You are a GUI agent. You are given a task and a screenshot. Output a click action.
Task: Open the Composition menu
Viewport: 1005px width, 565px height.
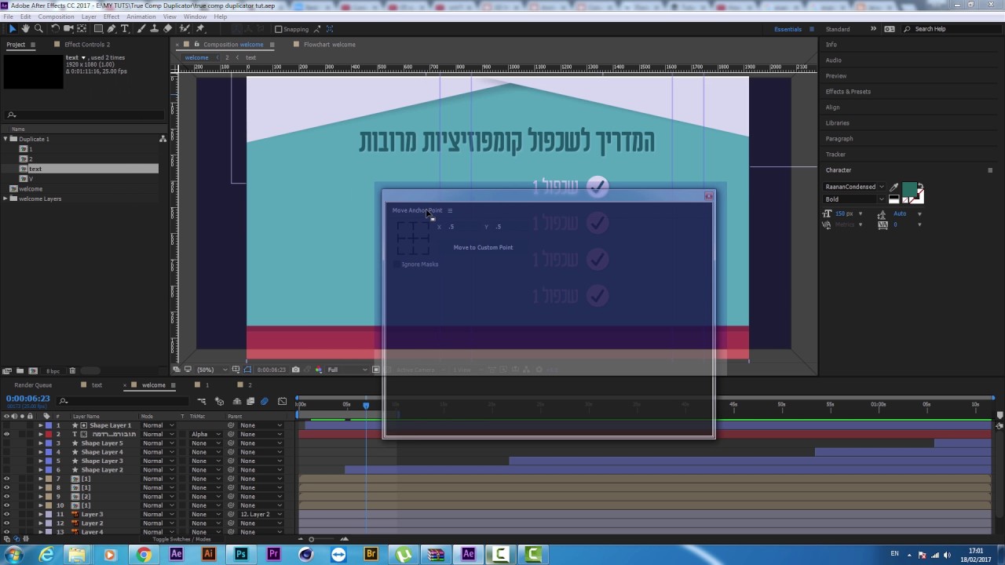coord(56,16)
